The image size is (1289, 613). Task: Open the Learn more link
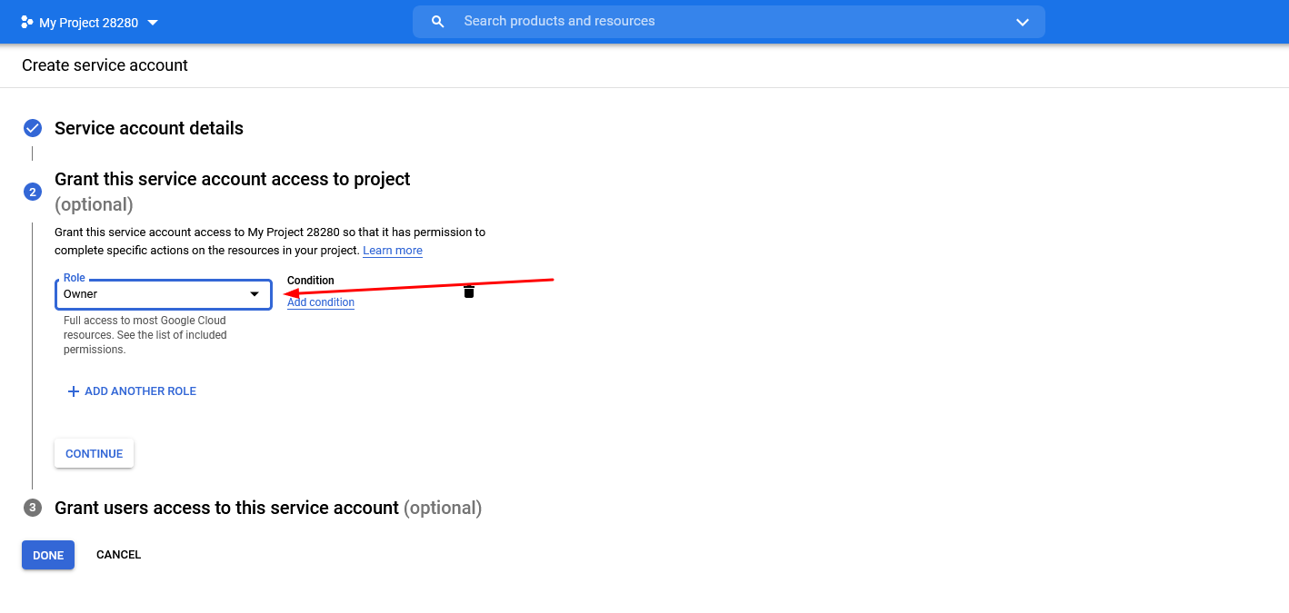[392, 251]
